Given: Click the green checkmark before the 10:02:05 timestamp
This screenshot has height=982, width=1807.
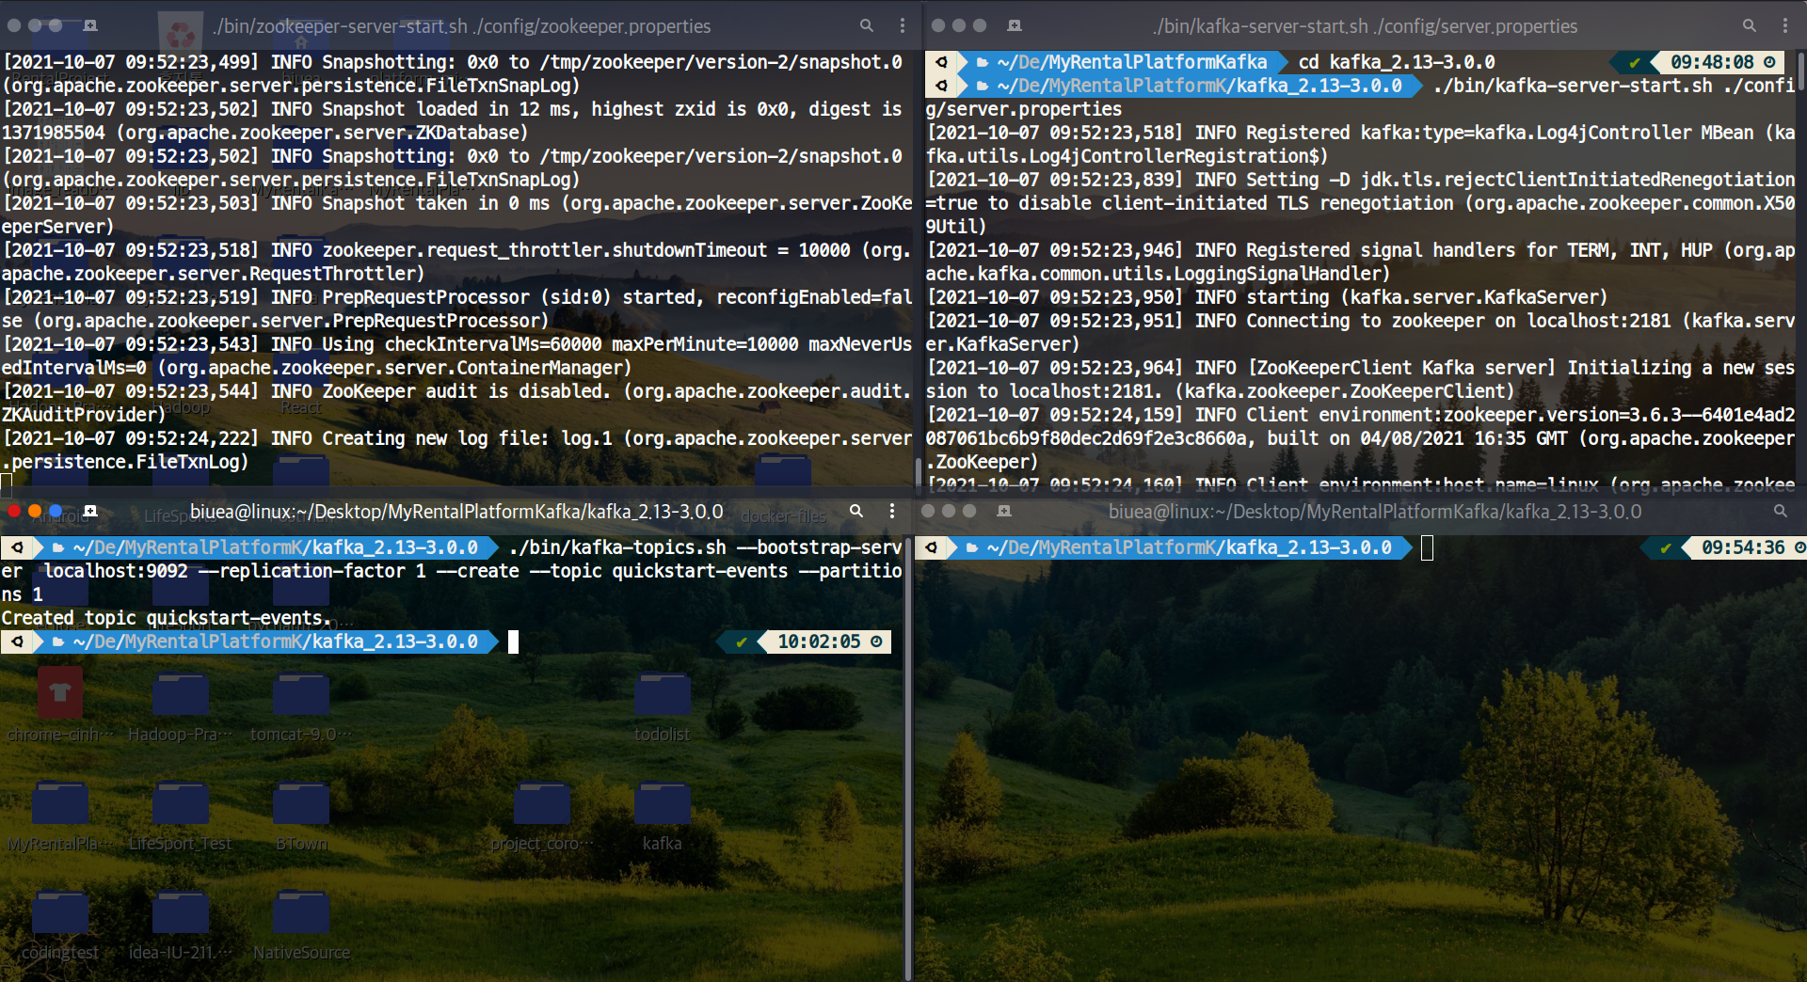Looking at the screenshot, I should [744, 641].
